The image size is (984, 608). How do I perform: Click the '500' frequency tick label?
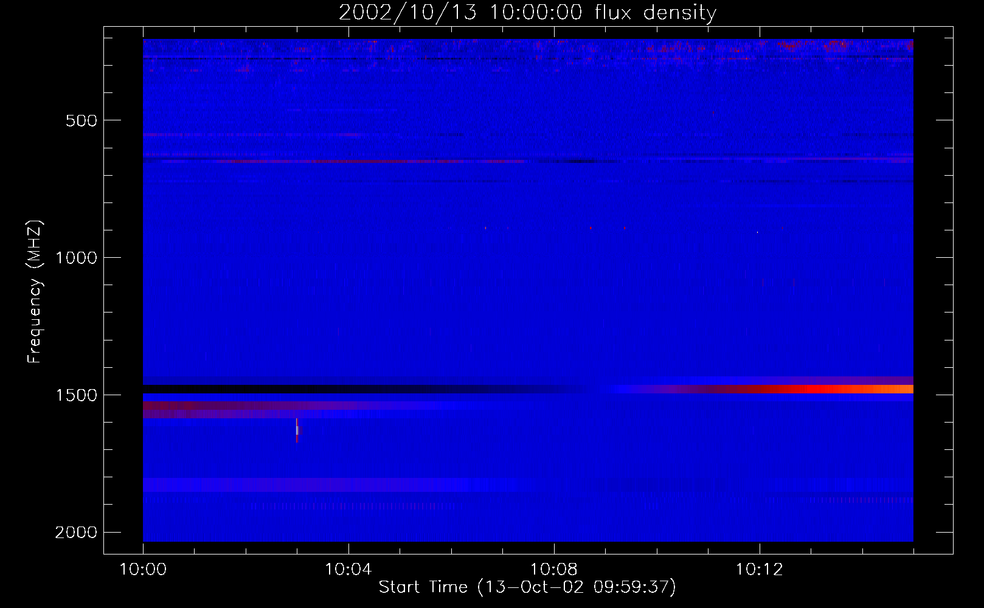(x=81, y=120)
